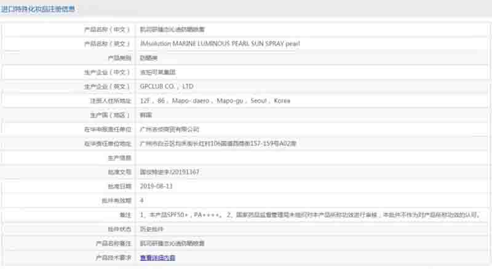Click the 在华责任单位地址 row label
Image resolution: width=492 pixels, height=269 pixels.
108,143
